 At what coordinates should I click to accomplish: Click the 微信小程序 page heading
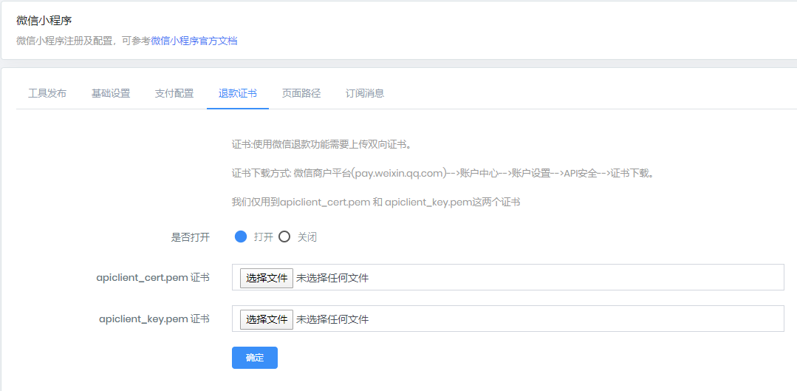pos(44,21)
